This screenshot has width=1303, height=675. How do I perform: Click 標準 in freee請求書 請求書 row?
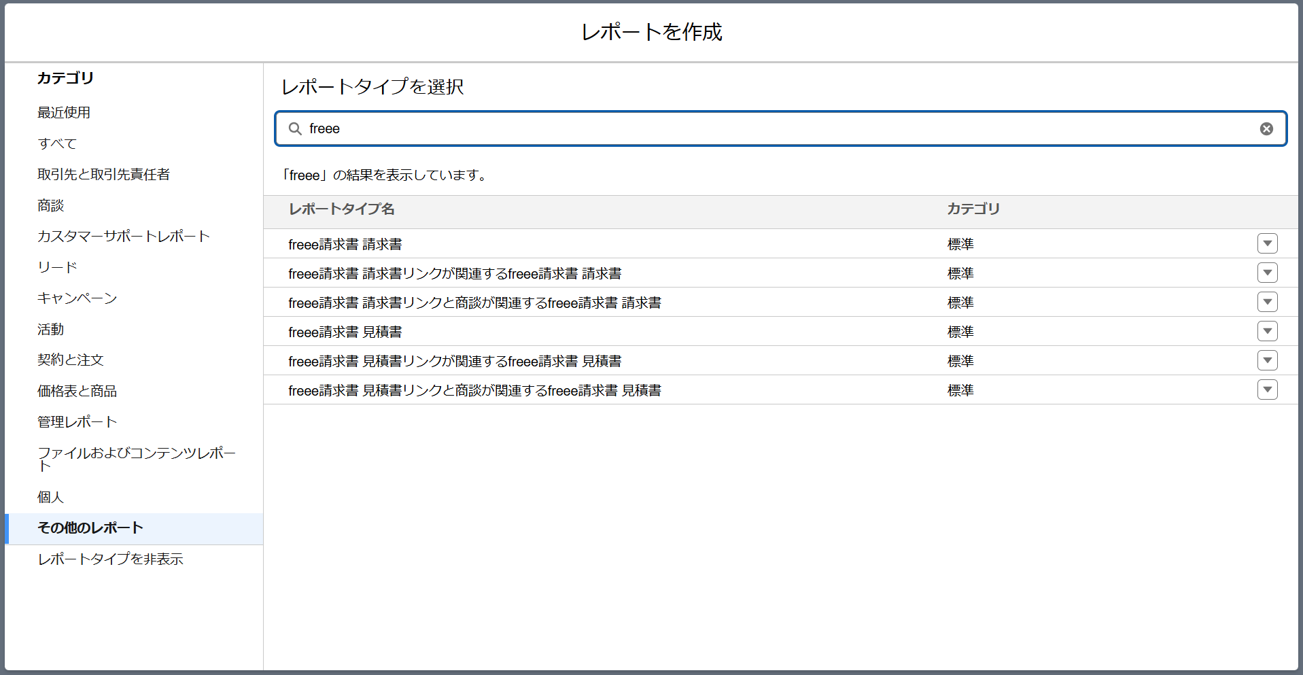point(960,244)
